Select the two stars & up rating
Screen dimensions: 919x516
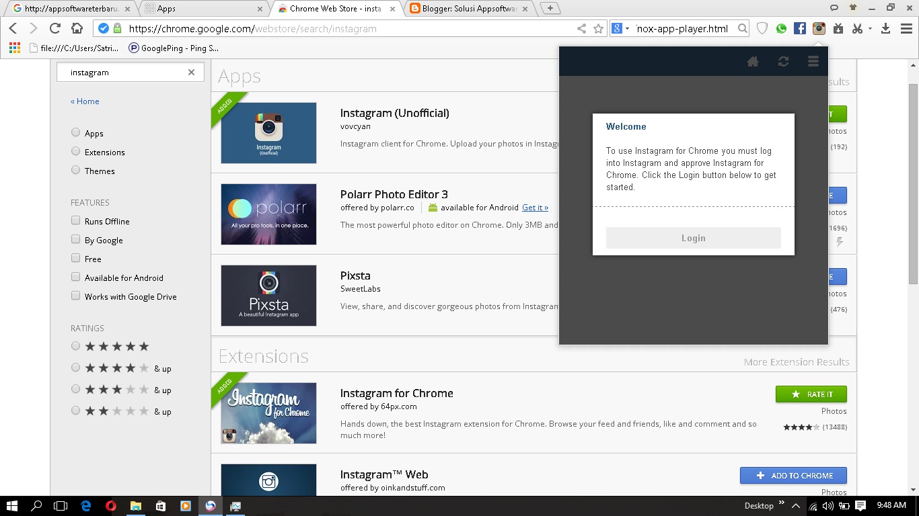click(76, 411)
